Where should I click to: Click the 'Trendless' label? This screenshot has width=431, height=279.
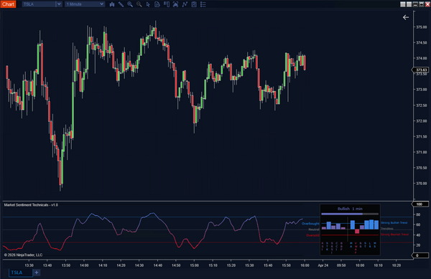click(x=387, y=229)
